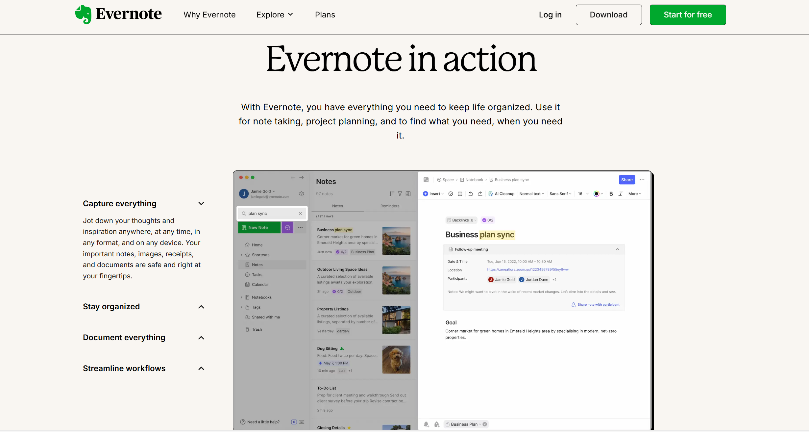The image size is (809, 432).
Task: Open Calendar in the app sidebar
Action: tap(260, 285)
